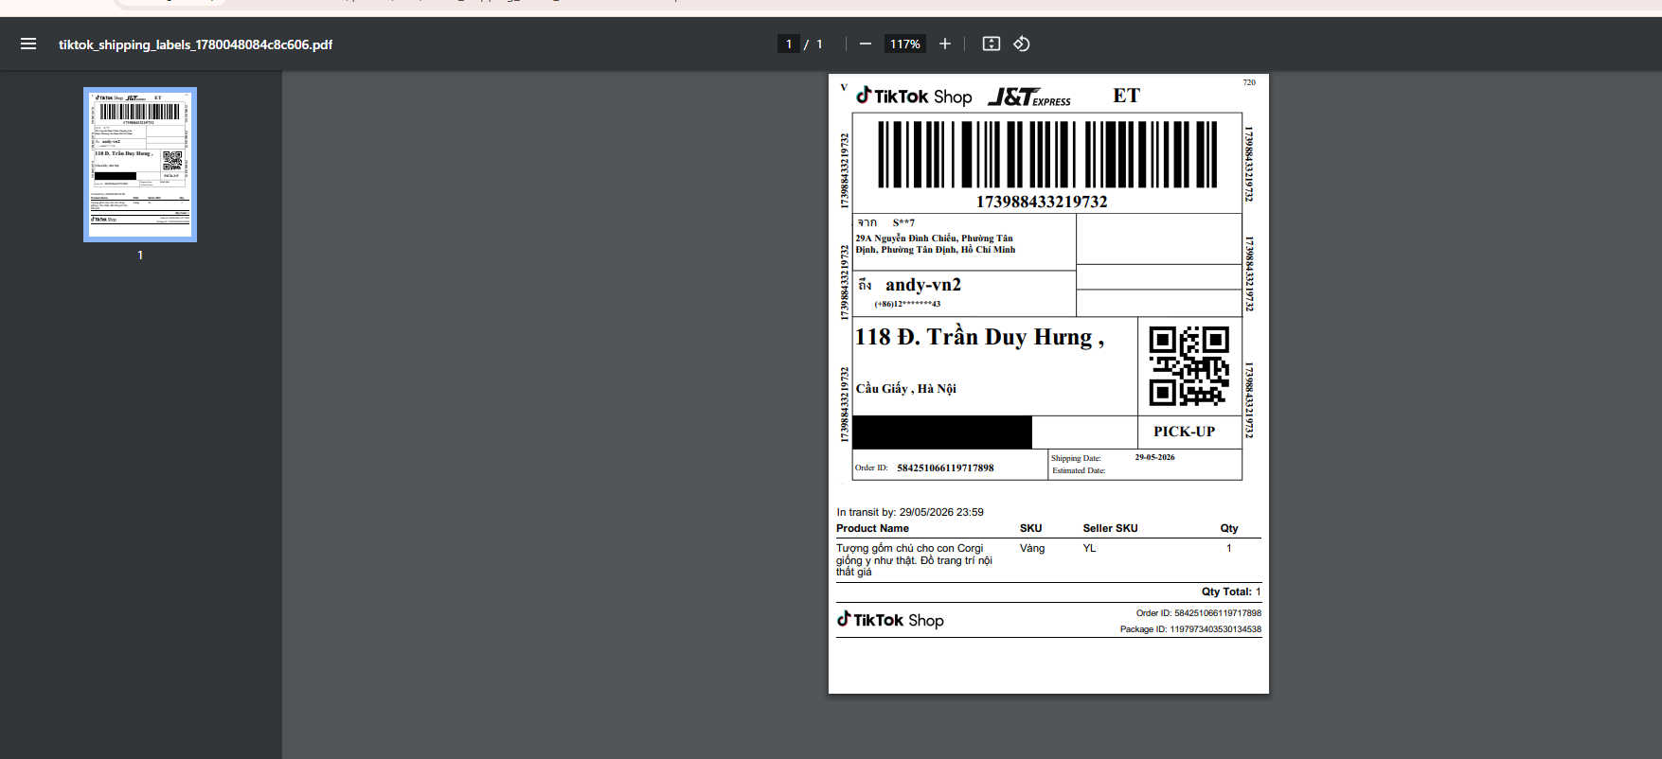Click the Seller SKU value YL
This screenshot has width=1662, height=759.
pos(1089,548)
